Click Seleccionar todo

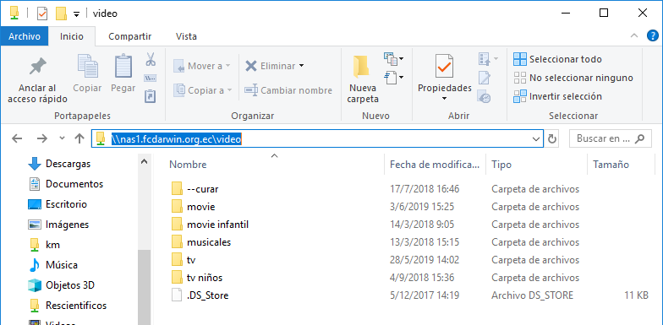click(557, 59)
